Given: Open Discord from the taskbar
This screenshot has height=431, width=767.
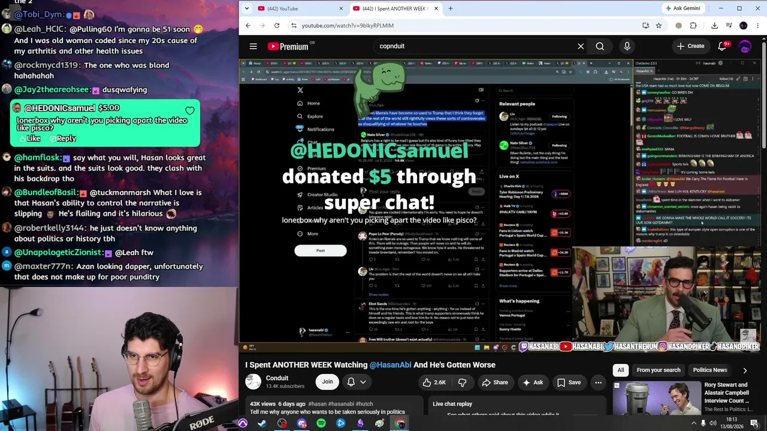Looking at the screenshot, I should pos(302,423).
